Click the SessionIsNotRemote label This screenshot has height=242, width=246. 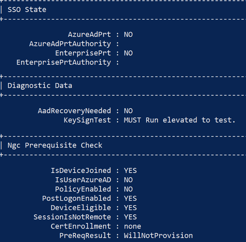(x=72, y=217)
